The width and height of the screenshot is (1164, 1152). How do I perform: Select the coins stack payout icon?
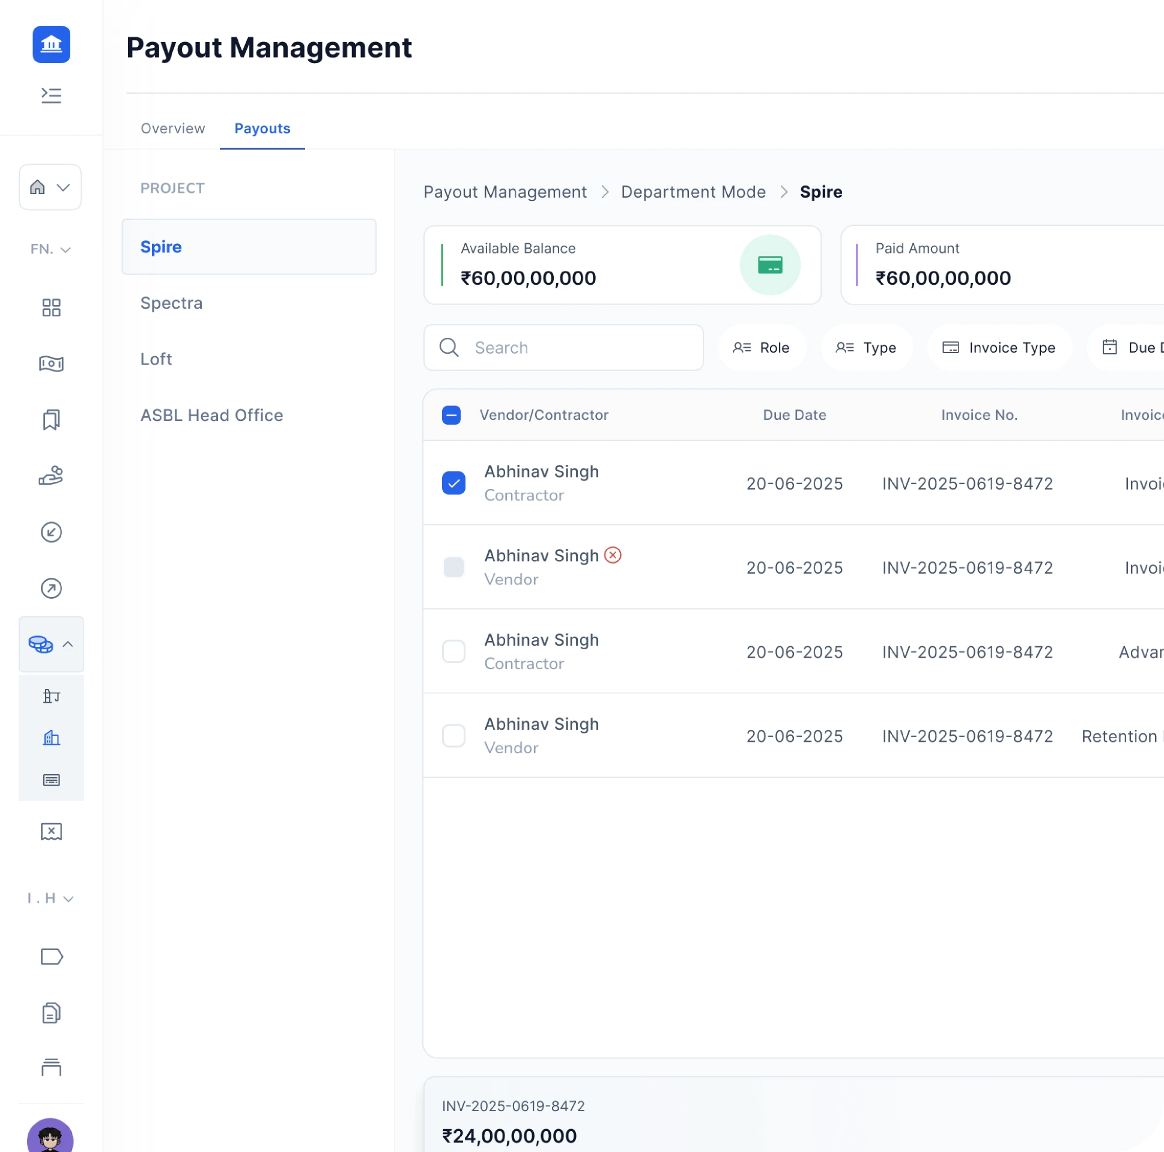[x=41, y=644]
